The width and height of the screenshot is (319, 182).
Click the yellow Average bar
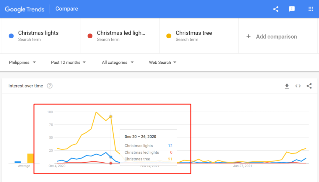pos(30,158)
